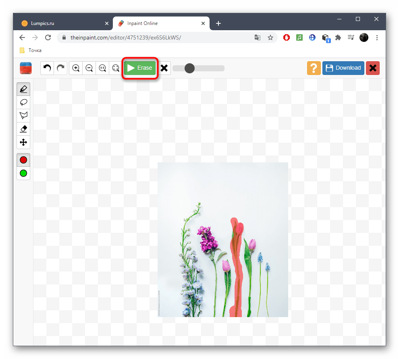Screen dimensions: 399x359
Task: Adjust the marker size slider
Action: pos(189,68)
